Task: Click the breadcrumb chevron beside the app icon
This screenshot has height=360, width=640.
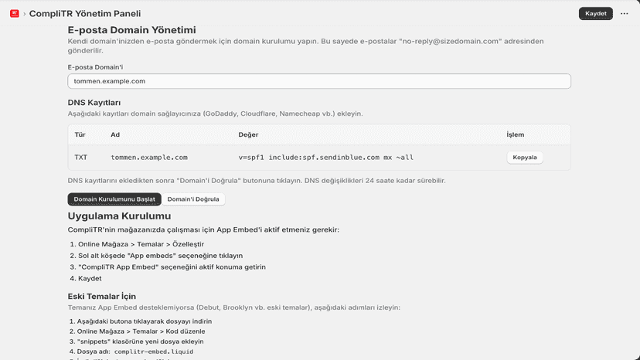Action: click(x=25, y=14)
